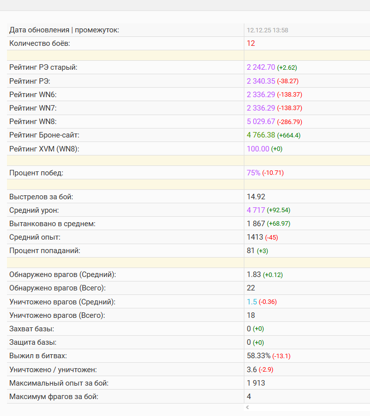Click the win percentage value 75%
The height and width of the screenshot is (416, 370).
[x=253, y=172]
